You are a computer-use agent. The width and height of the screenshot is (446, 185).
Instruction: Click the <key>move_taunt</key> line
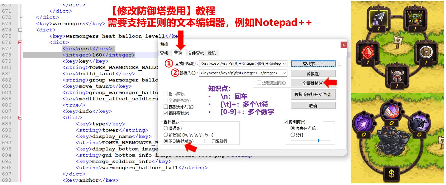97,86
